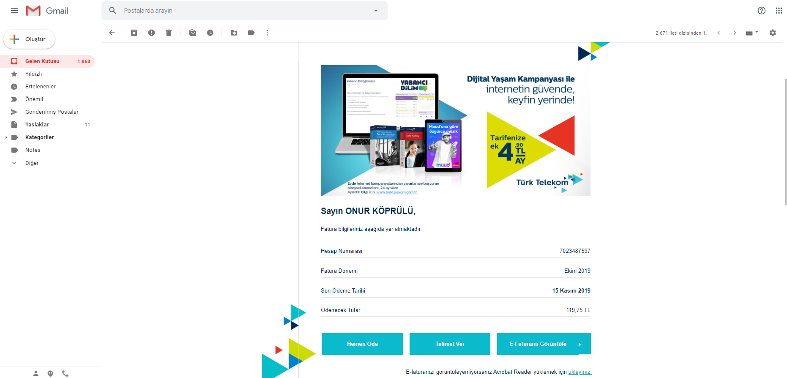Click the Türk Telekom campaign banner image

pyautogui.click(x=456, y=131)
